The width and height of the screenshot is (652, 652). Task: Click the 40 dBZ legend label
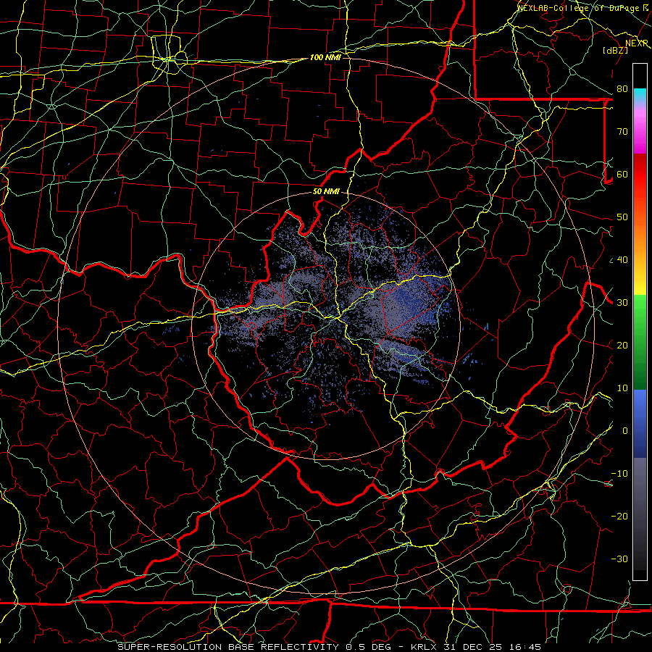(622, 260)
